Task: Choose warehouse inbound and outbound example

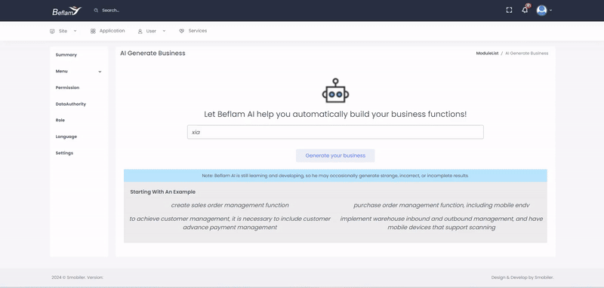Action: (x=442, y=223)
